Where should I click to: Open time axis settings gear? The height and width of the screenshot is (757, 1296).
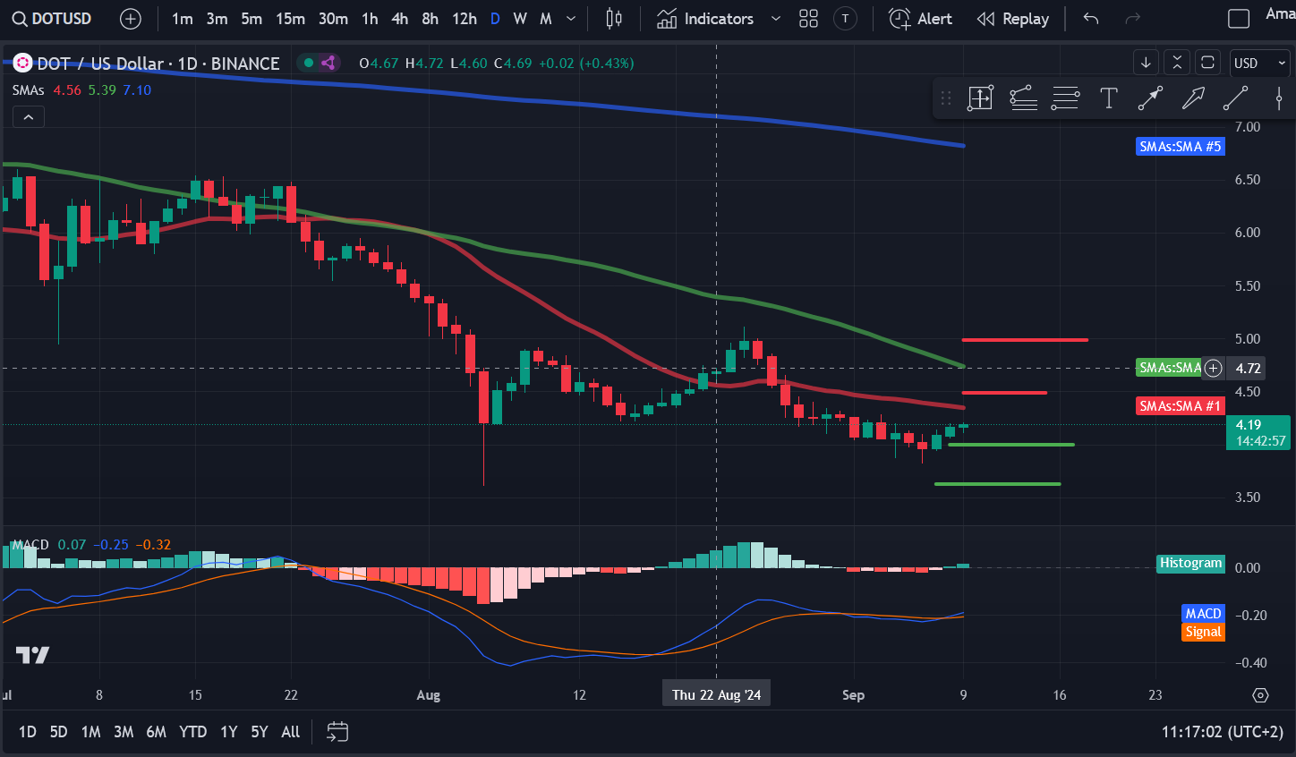(1260, 695)
